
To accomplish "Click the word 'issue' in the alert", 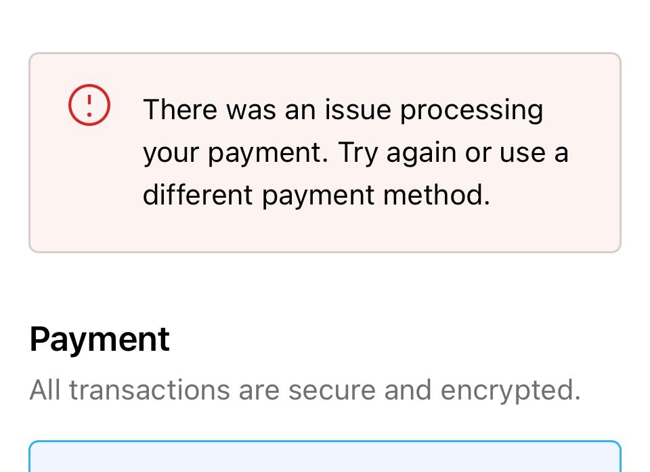I will coord(358,110).
